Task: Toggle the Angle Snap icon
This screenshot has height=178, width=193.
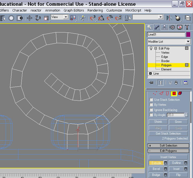Action: [101, 18]
